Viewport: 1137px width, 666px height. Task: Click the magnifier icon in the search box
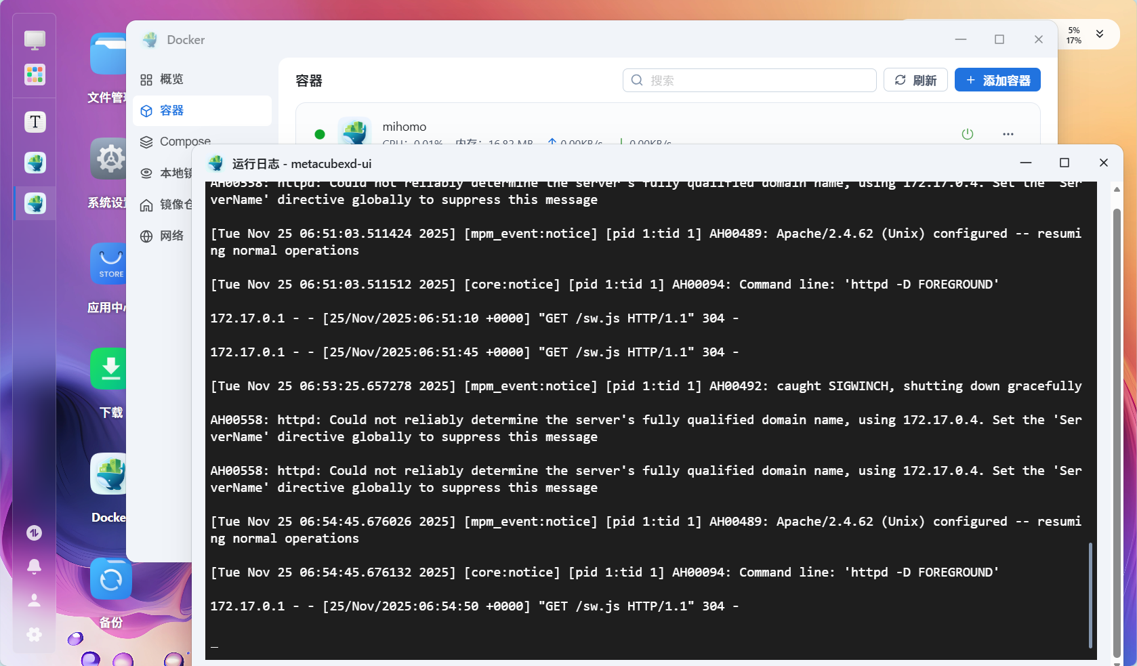[x=637, y=80]
